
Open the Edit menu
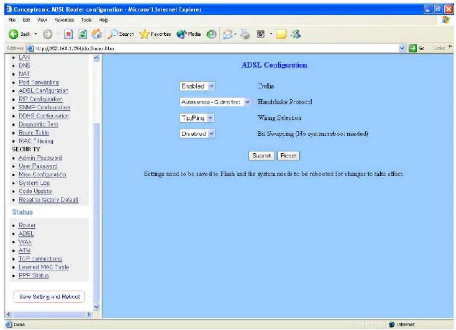26,20
